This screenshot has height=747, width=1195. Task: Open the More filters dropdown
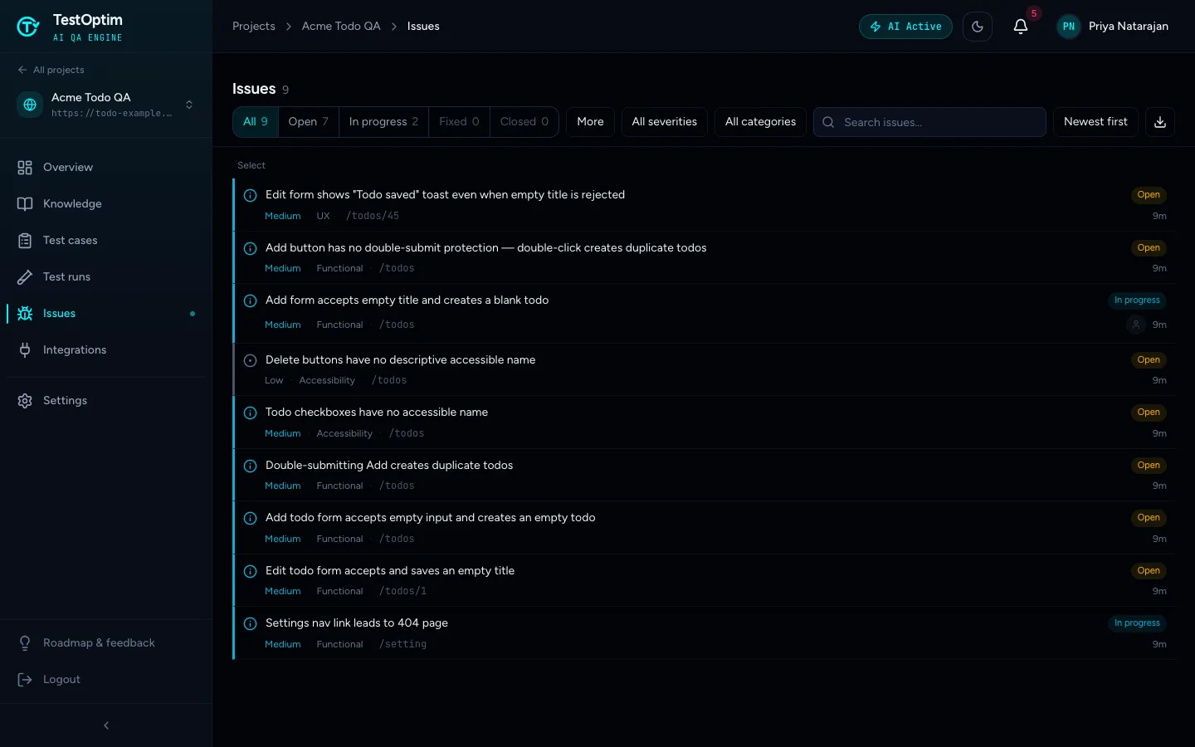[x=591, y=121]
